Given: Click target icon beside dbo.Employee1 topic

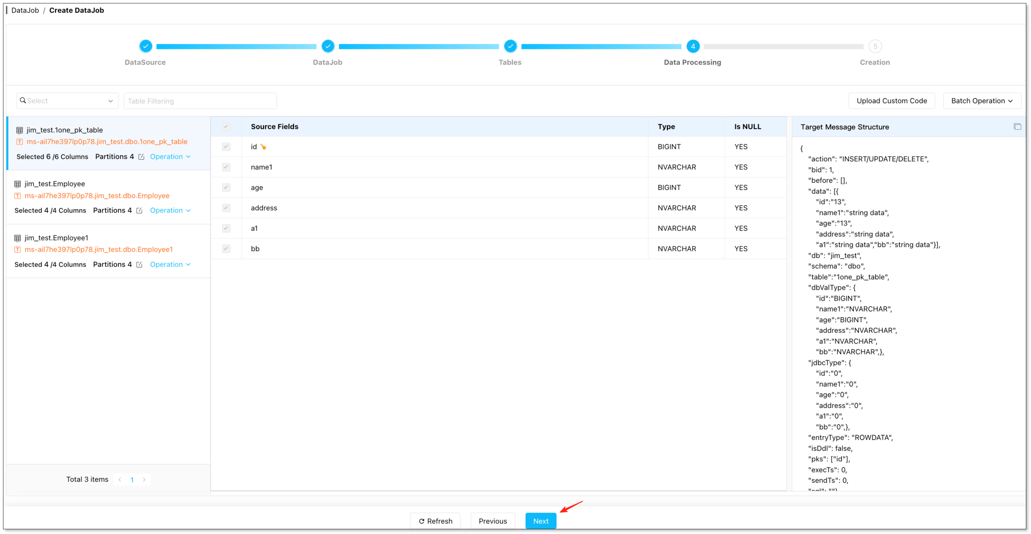Looking at the screenshot, I should pyautogui.click(x=17, y=250).
